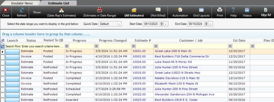Click Alexander Sanderson:204 N Michigan Ave
Screen dimensions: 274x102
[x=185, y=94]
